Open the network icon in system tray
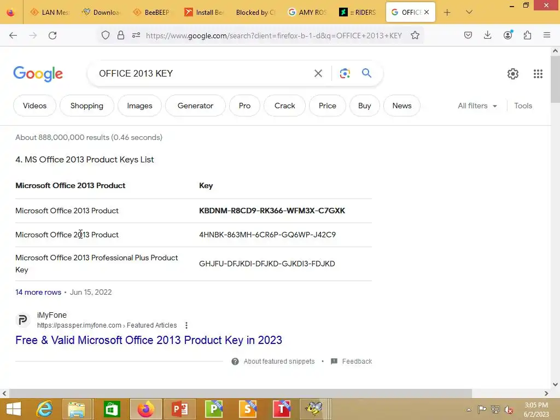 [x=495, y=410]
